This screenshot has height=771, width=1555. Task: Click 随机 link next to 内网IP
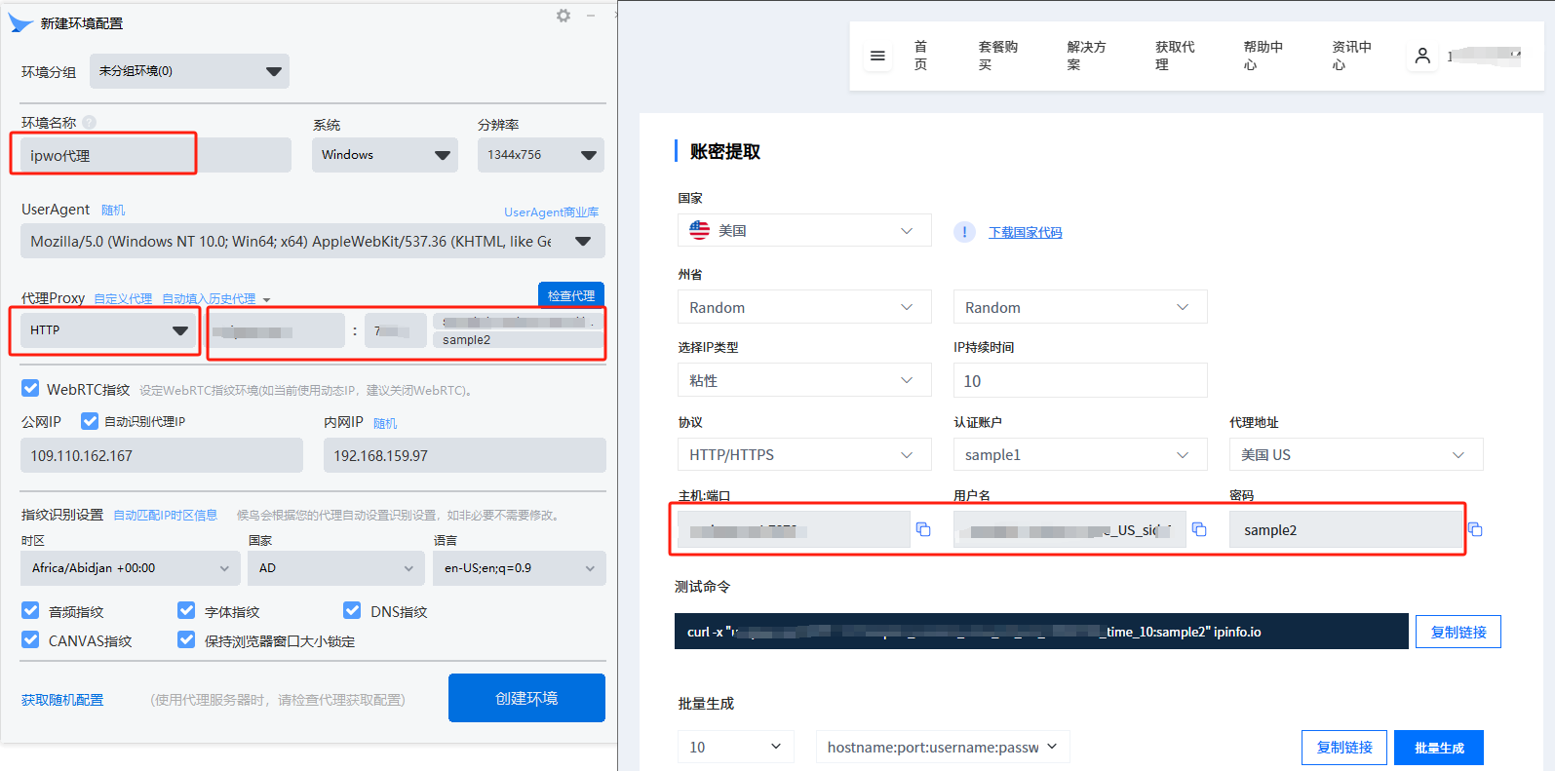(385, 423)
